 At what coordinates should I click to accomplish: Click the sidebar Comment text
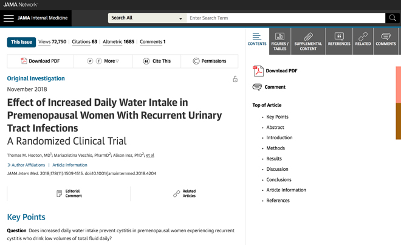[275, 87]
